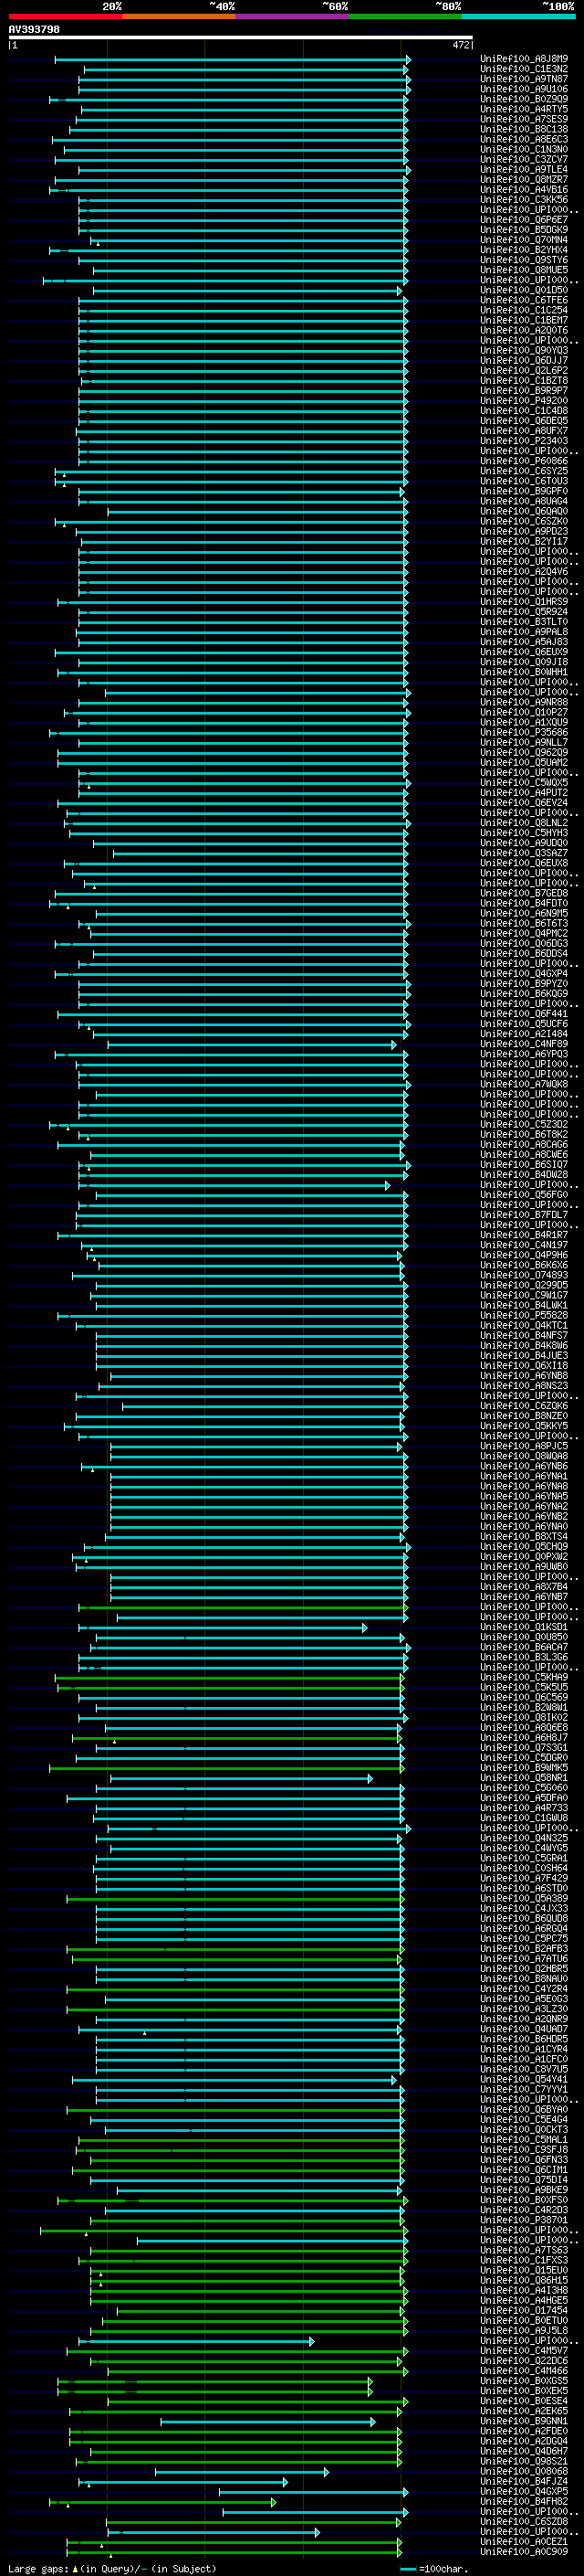Click the red ~20% identity legend bar

[65, 16]
